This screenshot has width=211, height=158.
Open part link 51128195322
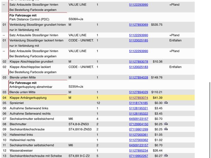pyautogui.click(x=138, y=114)
